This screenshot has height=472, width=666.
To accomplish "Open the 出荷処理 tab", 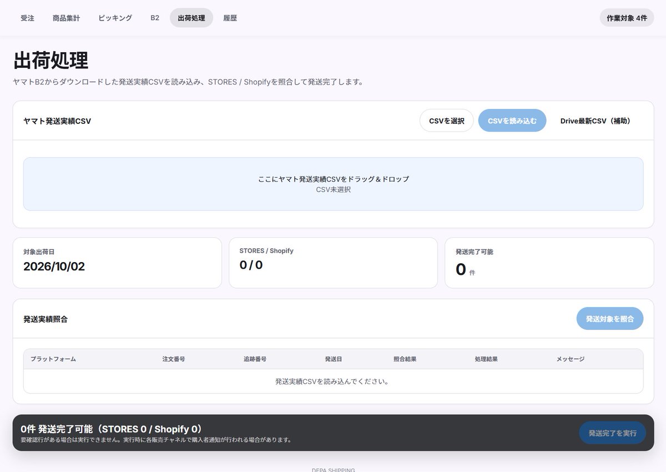I will (x=191, y=18).
